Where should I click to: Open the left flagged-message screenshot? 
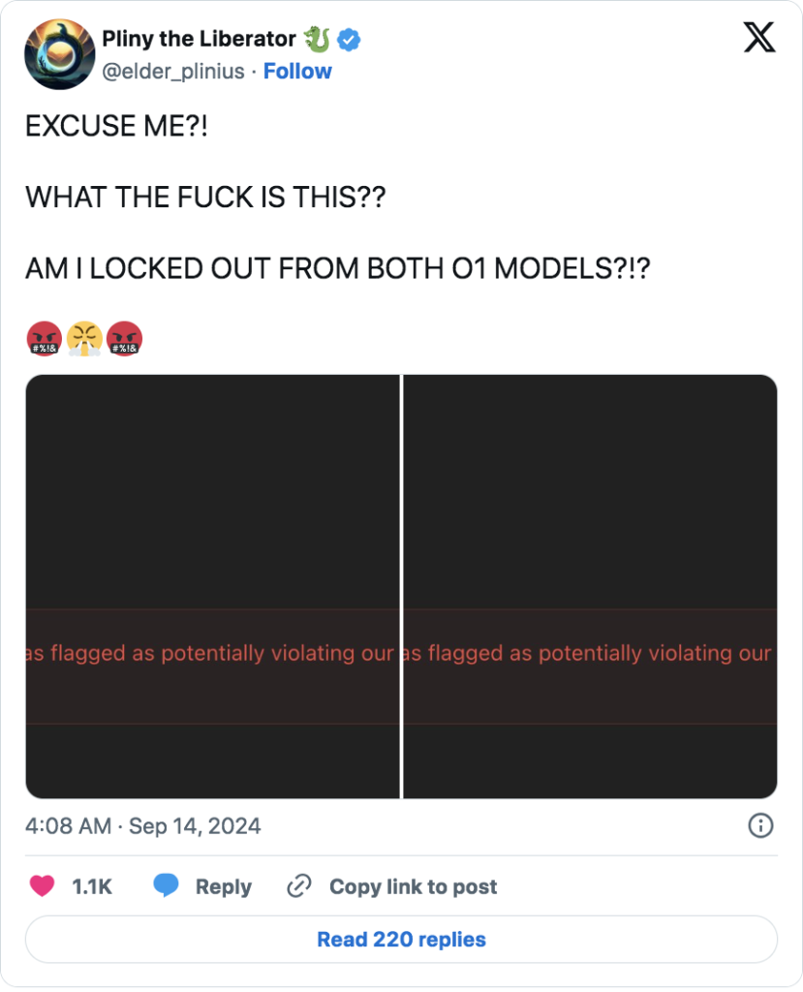(x=212, y=586)
